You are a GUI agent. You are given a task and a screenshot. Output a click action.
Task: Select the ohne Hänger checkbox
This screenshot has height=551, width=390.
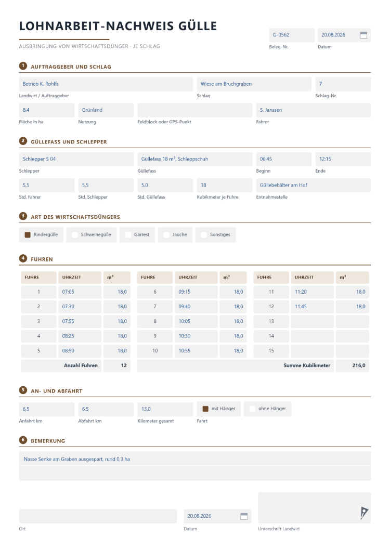252,409
